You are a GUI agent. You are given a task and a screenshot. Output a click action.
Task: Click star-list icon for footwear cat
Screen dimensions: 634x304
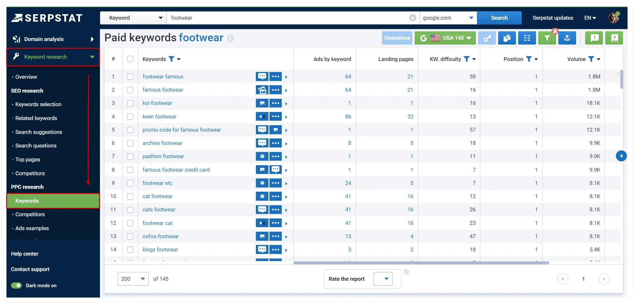[x=262, y=223]
